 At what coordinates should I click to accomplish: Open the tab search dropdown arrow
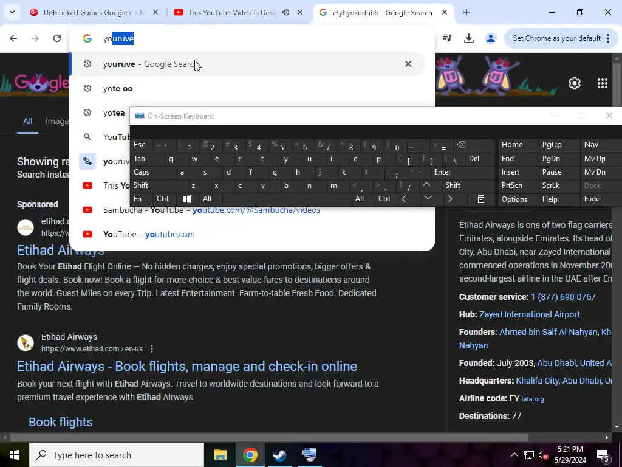click(12, 12)
